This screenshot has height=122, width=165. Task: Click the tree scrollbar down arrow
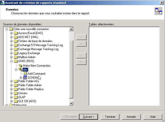tap(71, 103)
